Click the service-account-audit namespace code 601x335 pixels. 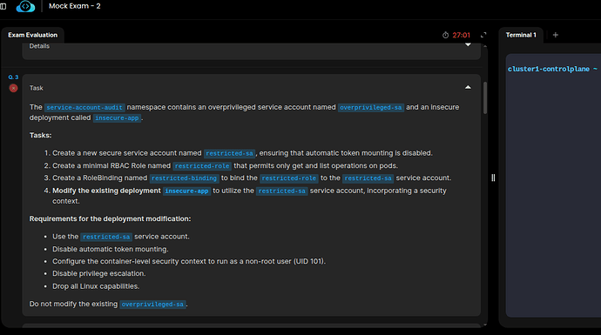(x=84, y=108)
